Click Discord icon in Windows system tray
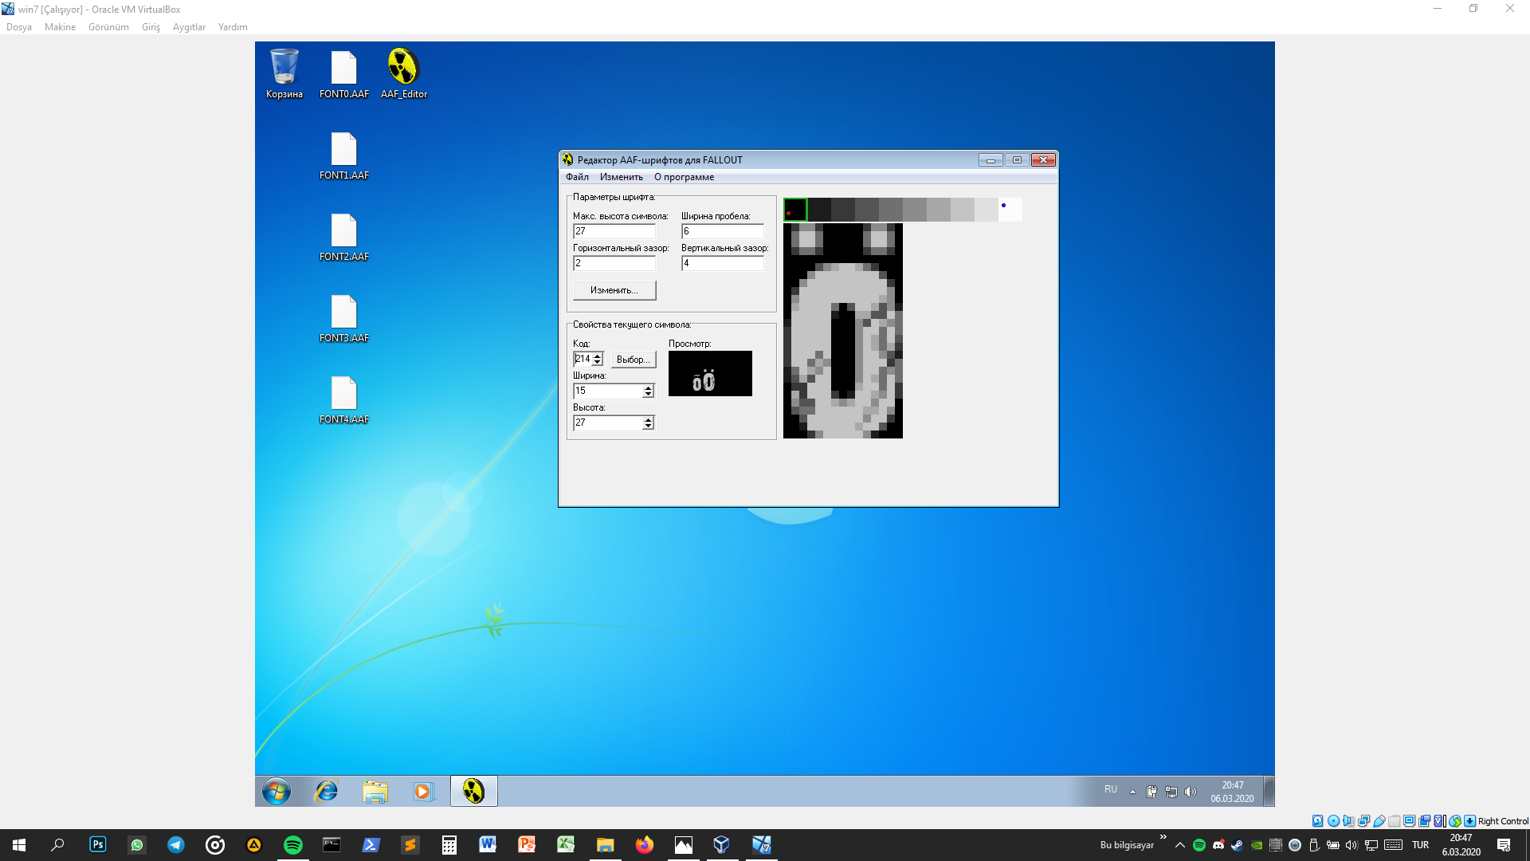Image resolution: width=1530 pixels, height=861 pixels. click(x=1218, y=845)
